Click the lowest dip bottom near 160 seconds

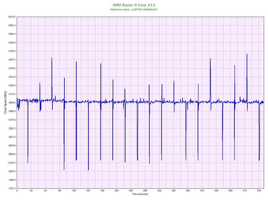[88, 170]
